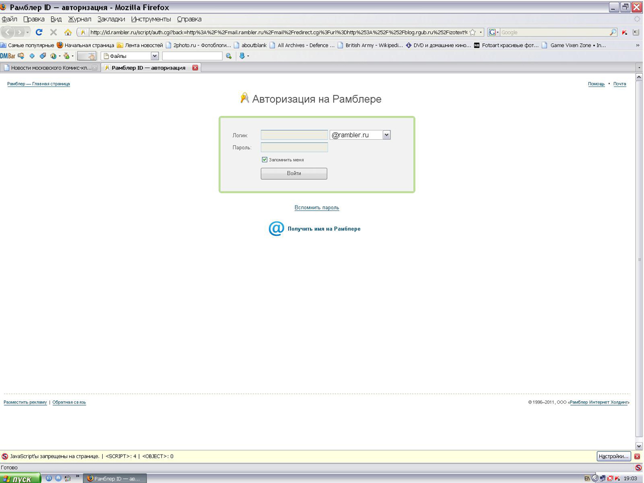This screenshot has width=644, height=483.
Task: Open the Файл menu
Action: pyautogui.click(x=9, y=19)
